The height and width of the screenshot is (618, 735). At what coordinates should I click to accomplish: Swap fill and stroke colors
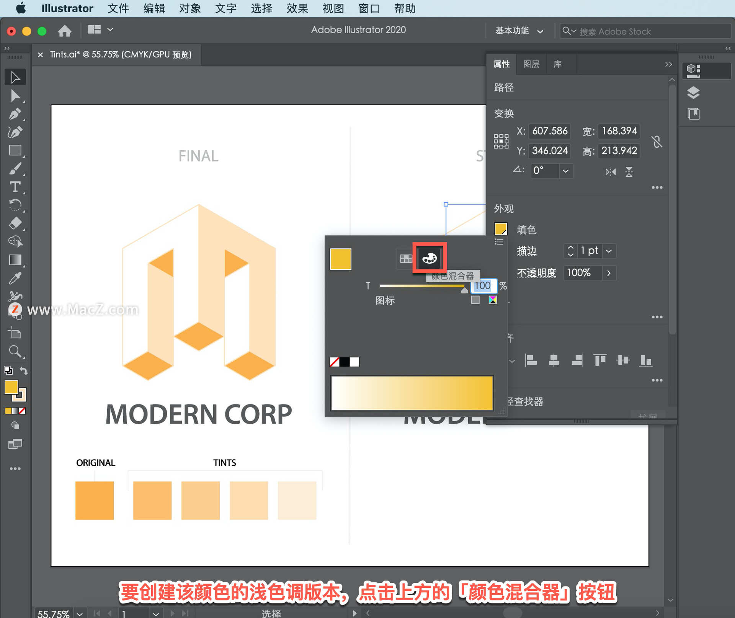24,370
